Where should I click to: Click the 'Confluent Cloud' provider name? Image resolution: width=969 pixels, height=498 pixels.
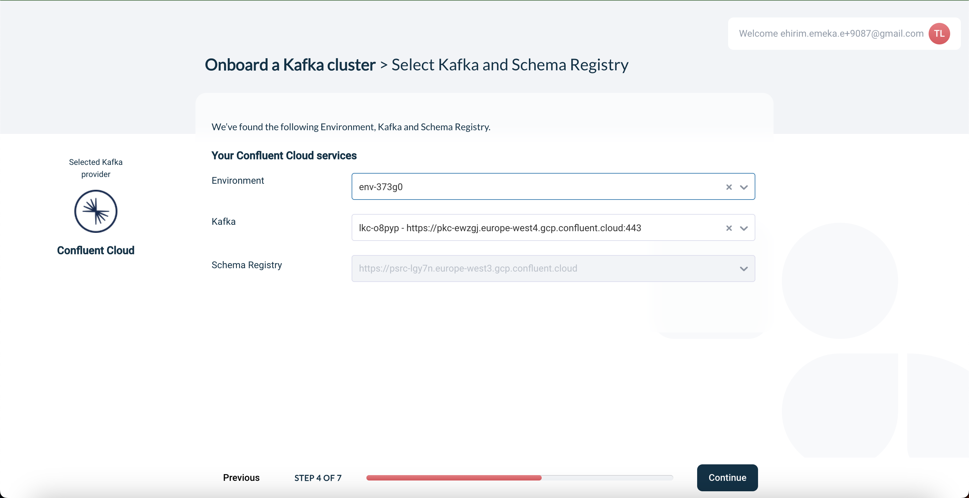coord(96,250)
